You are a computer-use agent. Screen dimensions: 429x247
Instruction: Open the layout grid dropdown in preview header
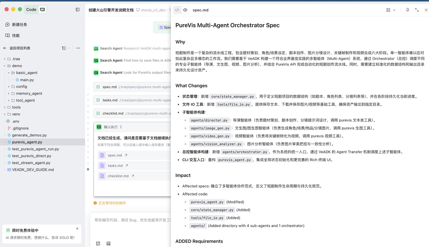(x=390, y=10)
